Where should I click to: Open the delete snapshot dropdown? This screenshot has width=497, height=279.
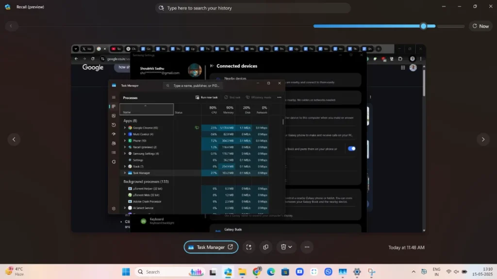pyautogui.click(x=286, y=247)
